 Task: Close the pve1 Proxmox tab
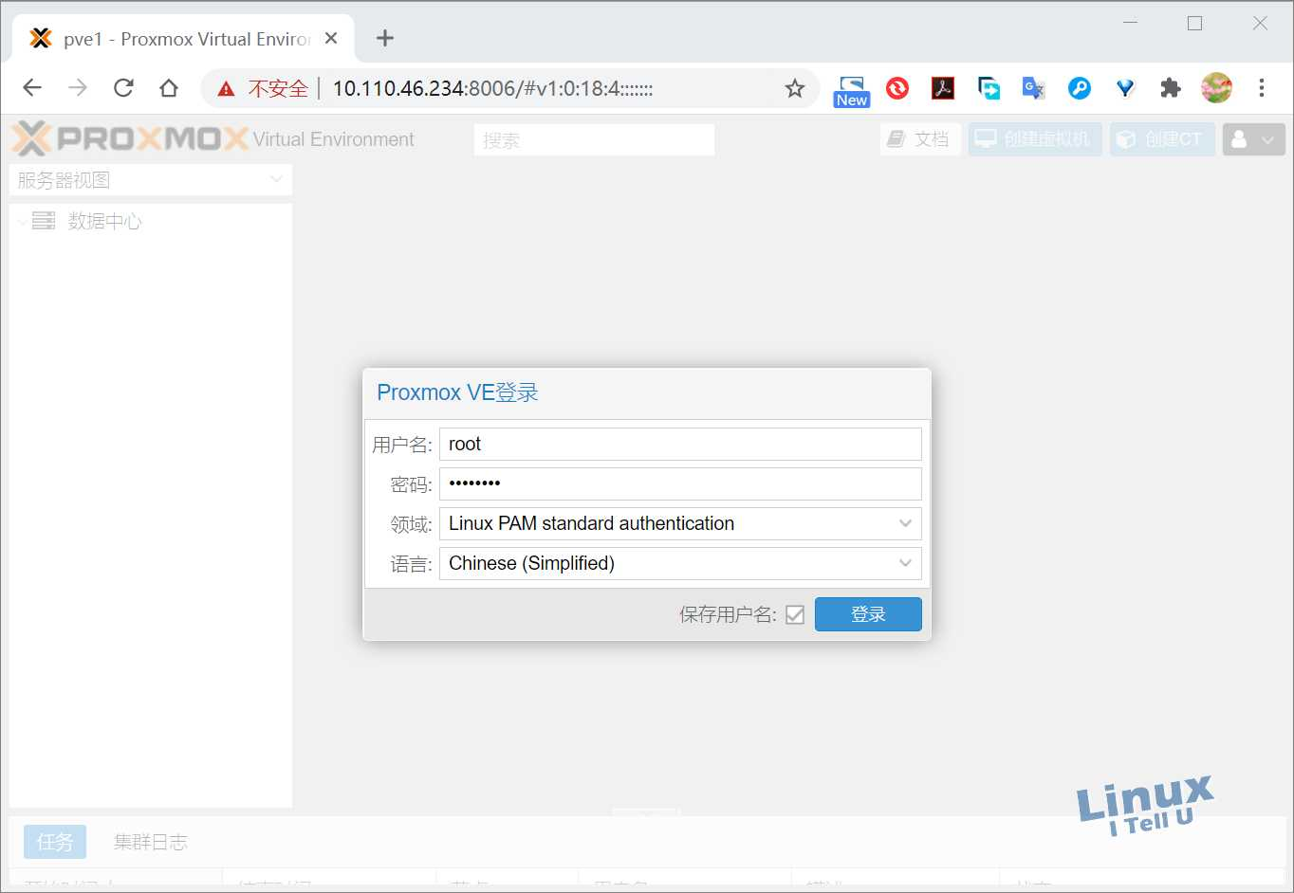[331, 39]
